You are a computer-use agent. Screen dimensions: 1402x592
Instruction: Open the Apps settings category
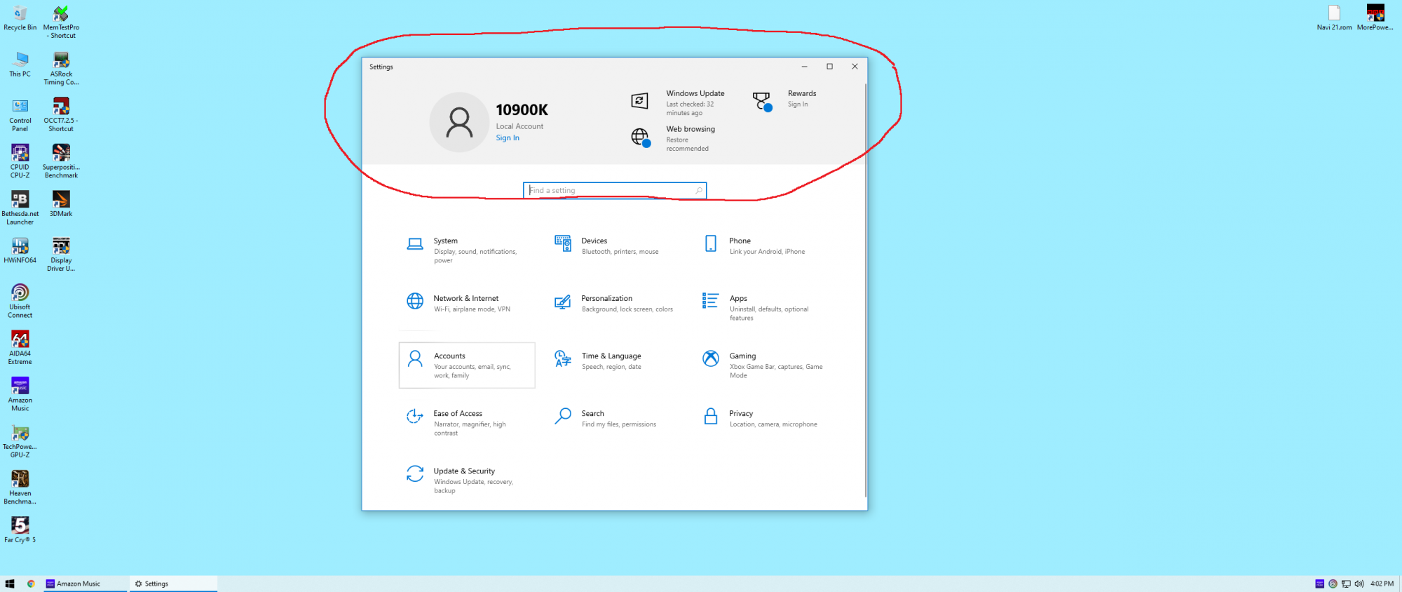click(x=762, y=307)
